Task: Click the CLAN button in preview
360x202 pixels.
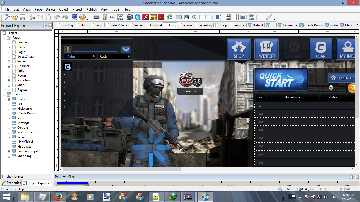Action: 321,49
